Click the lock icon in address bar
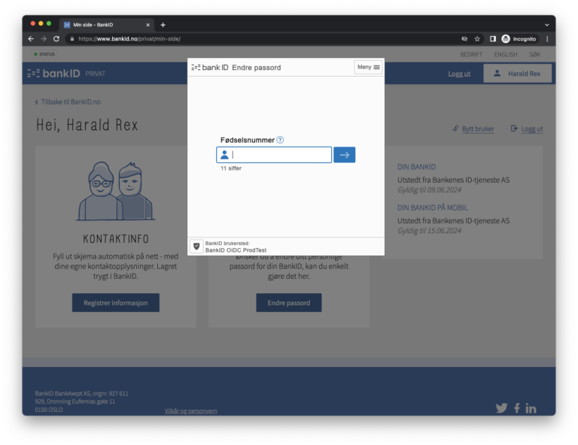This screenshot has height=445, width=578. coord(72,38)
